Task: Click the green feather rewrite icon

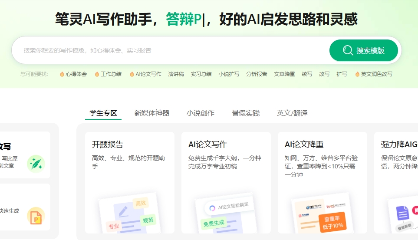Action: coord(36,164)
